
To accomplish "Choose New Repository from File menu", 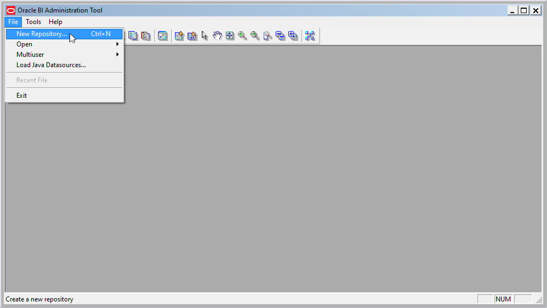I will pyautogui.click(x=64, y=34).
